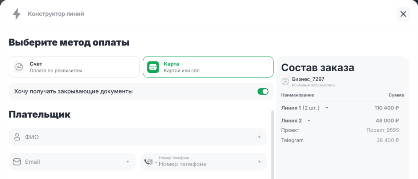This screenshot has height=179, width=418.
Task: Select Счет payment by requisites option
Action: [x=74, y=67]
